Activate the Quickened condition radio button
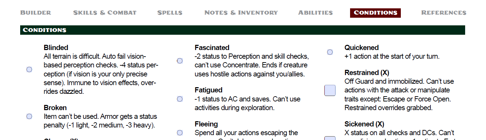Image resolution: width=486 pixels, height=140 pixels. (x=330, y=52)
